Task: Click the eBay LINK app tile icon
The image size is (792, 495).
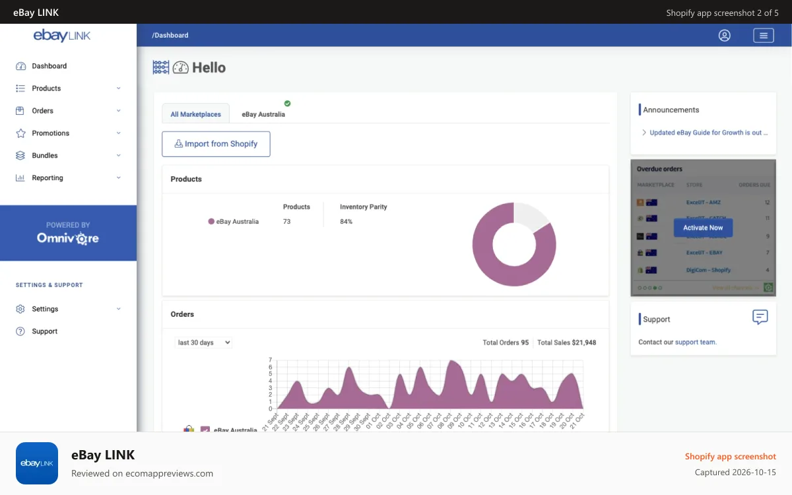Action: (x=37, y=463)
